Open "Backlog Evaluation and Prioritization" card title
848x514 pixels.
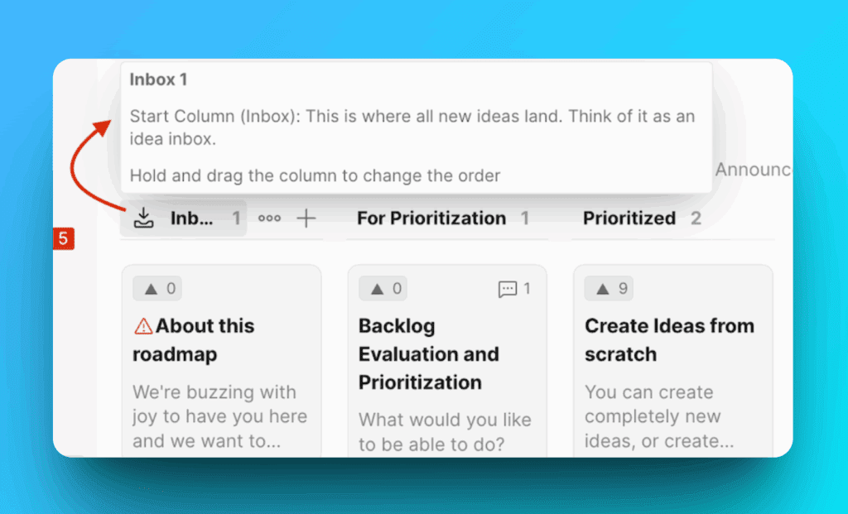(428, 354)
